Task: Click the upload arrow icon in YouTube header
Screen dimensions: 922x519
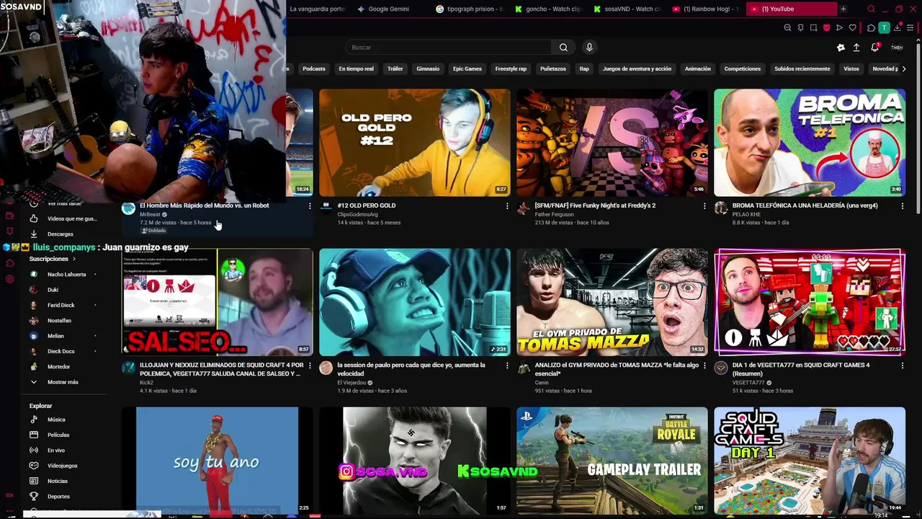Action: tap(856, 48)
